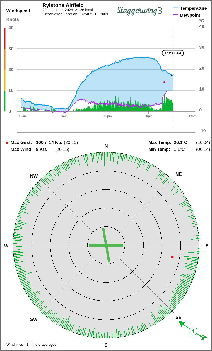
Task: Click the 6pm time axis label
Action: [x=149, y=116]
